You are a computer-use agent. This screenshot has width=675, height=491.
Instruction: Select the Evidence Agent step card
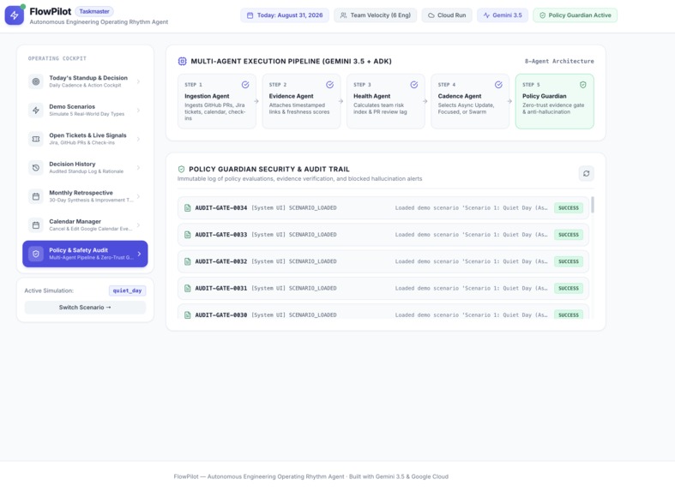301,101
